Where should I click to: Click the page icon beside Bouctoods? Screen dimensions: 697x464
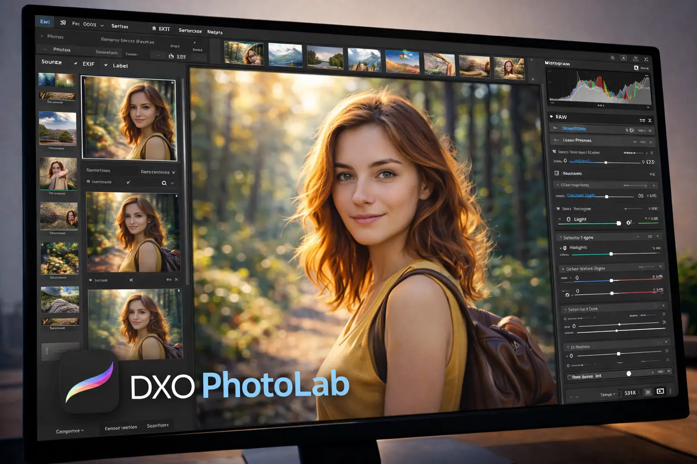tap(557, 173)
